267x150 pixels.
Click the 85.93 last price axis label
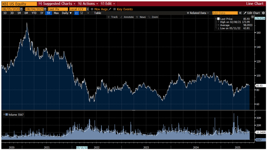(x=261, y=86)
